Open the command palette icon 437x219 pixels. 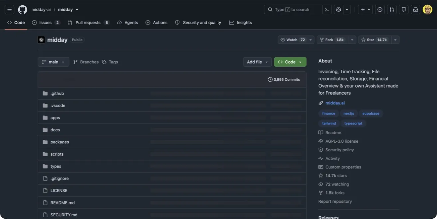tap(327, 10)
